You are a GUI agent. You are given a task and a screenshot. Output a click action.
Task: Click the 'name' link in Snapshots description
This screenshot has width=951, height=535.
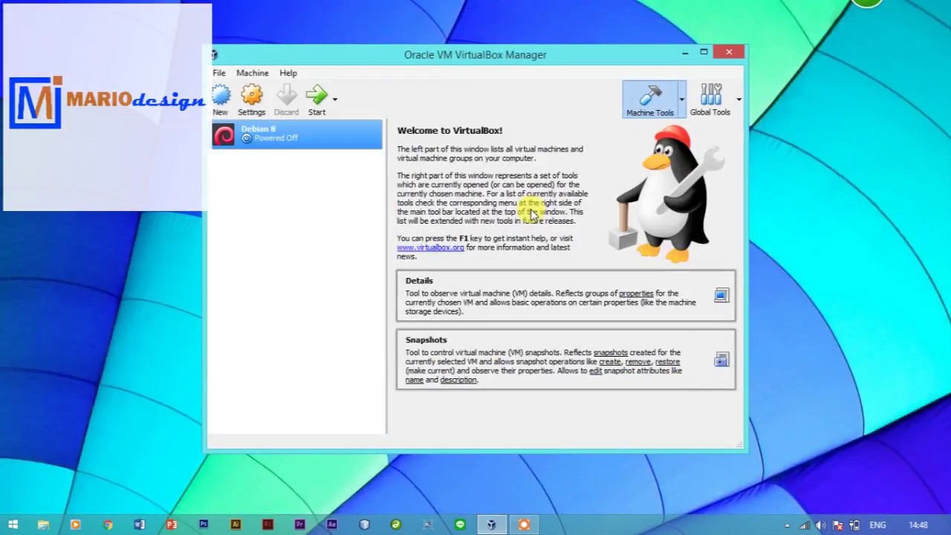(x=414, y=380)
